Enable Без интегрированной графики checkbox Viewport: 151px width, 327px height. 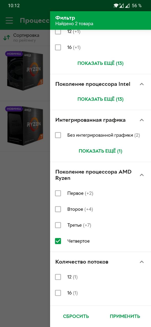[58, 135]
